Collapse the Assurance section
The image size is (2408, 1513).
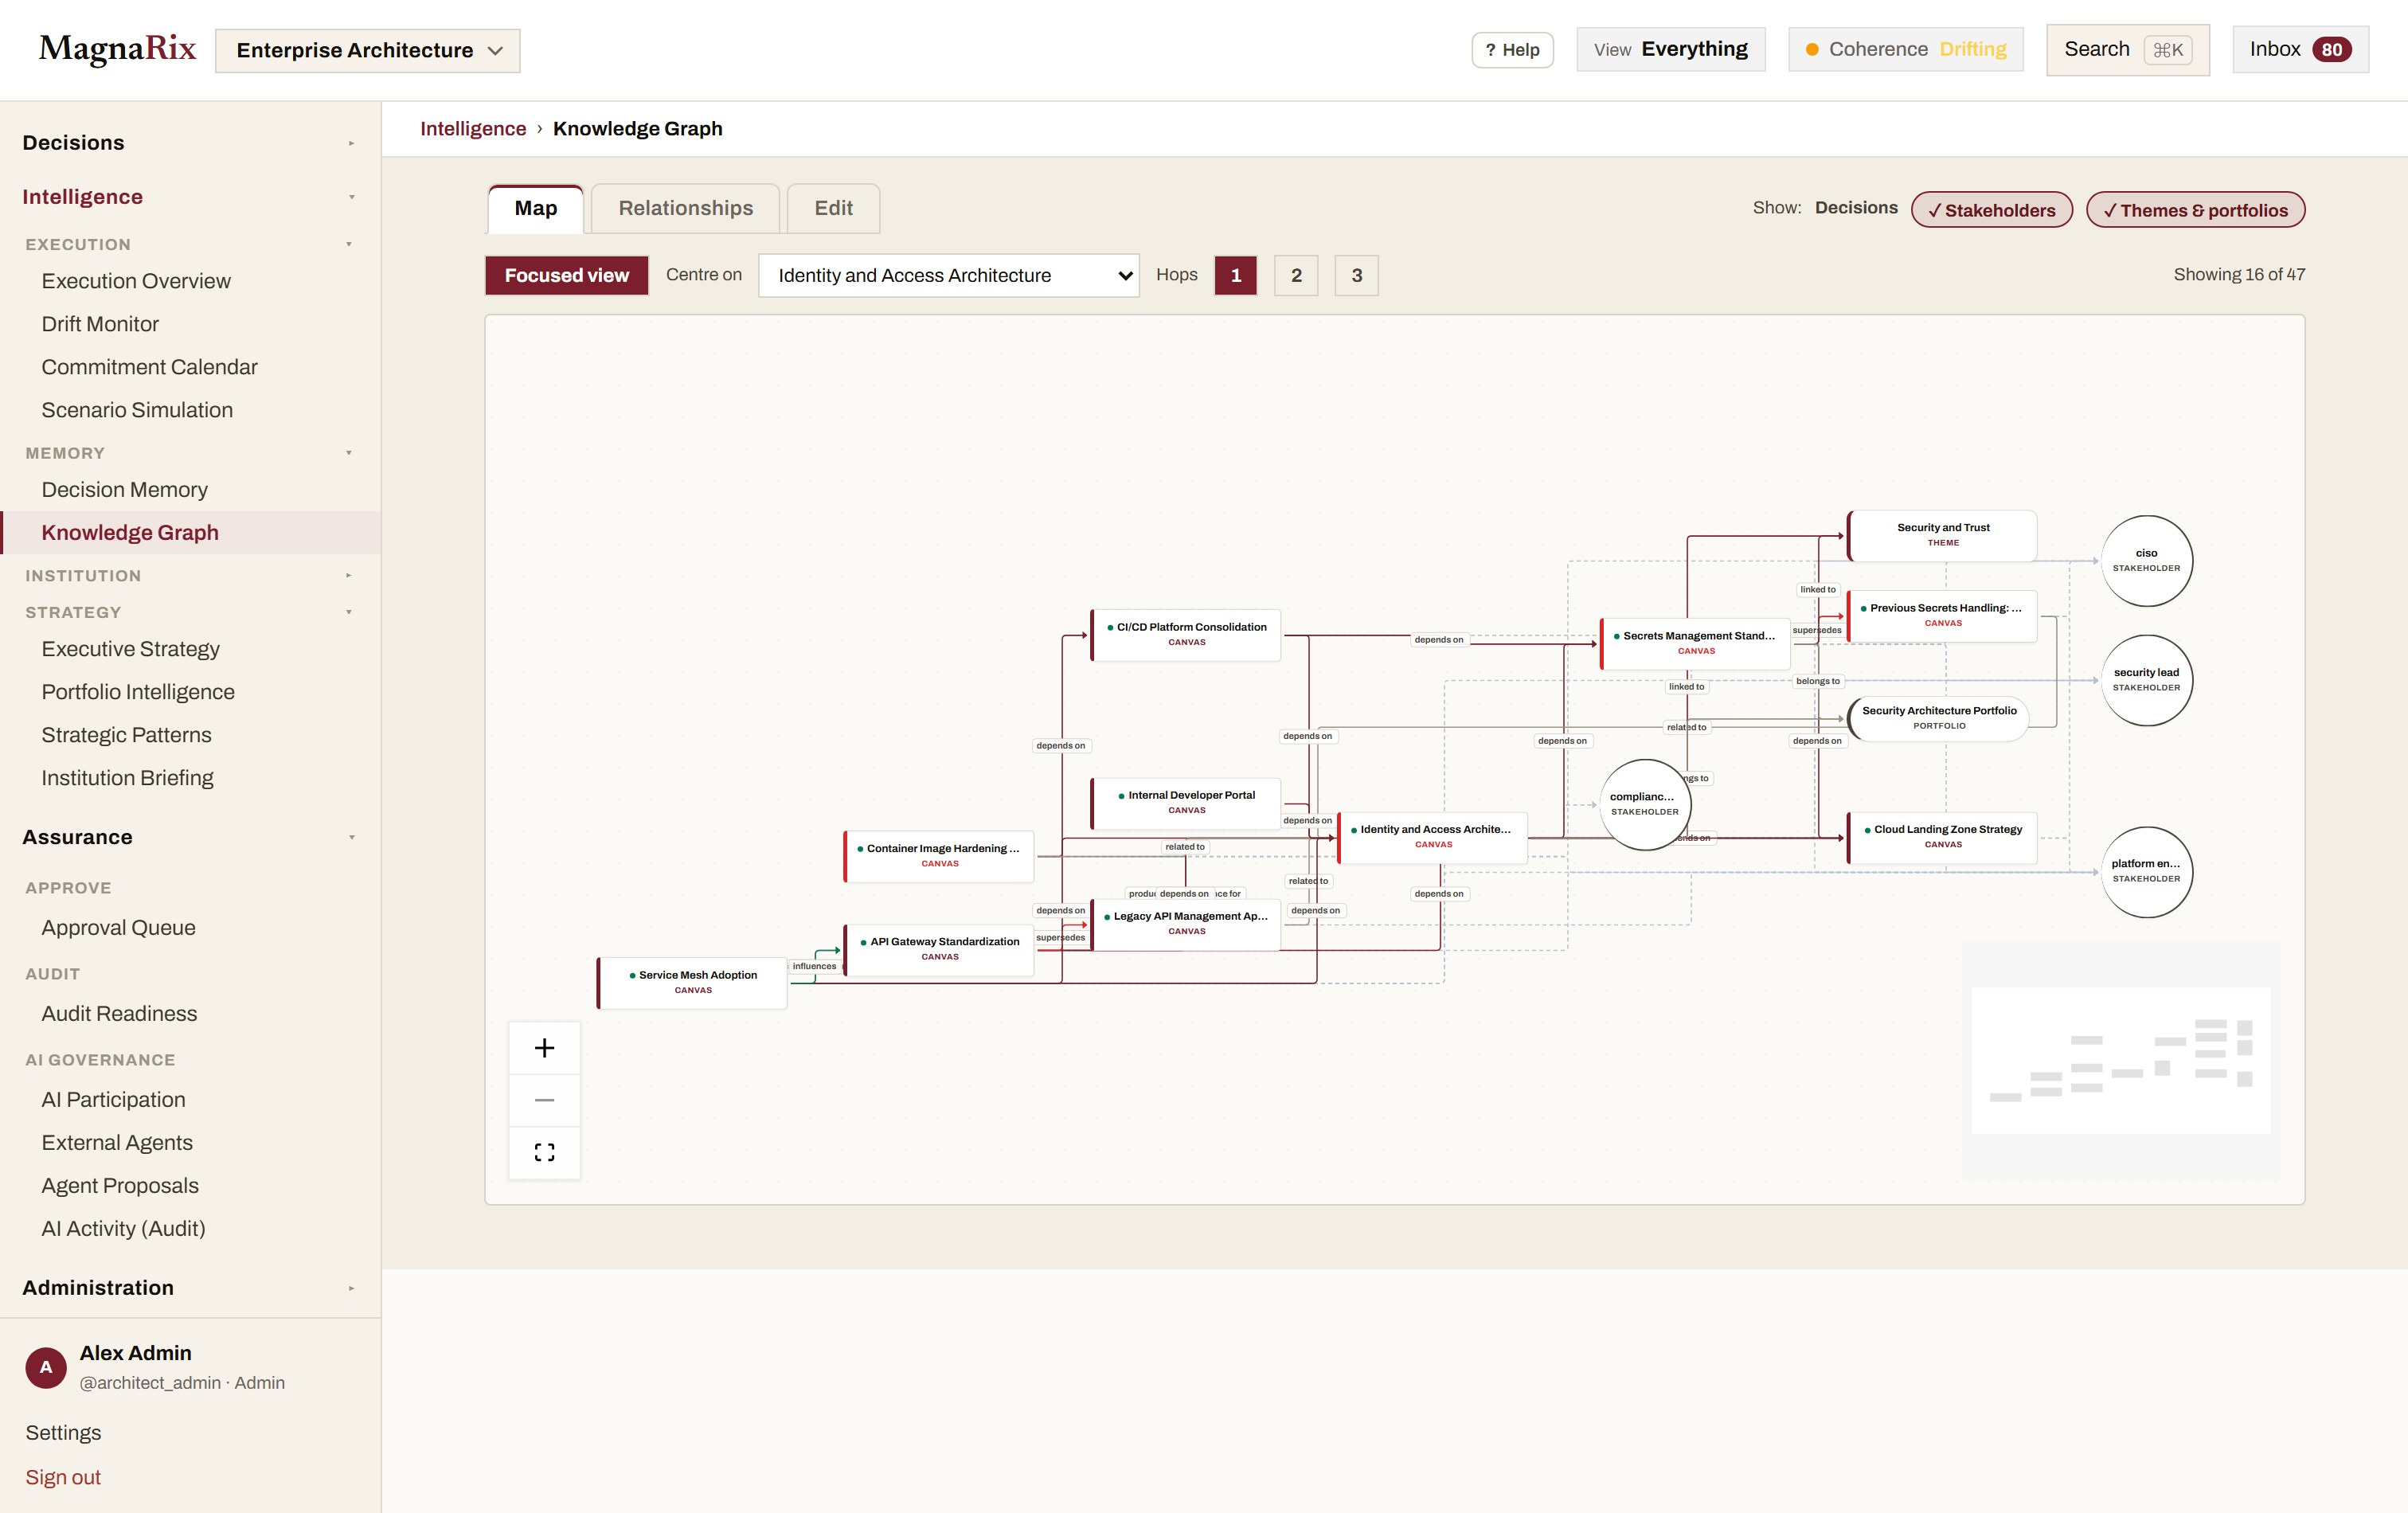click(x=190, y=837)
